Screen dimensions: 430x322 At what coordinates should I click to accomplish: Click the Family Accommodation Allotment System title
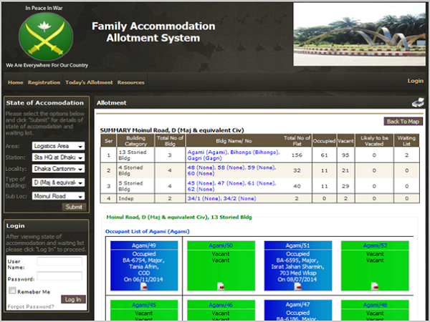pos(153,32)
